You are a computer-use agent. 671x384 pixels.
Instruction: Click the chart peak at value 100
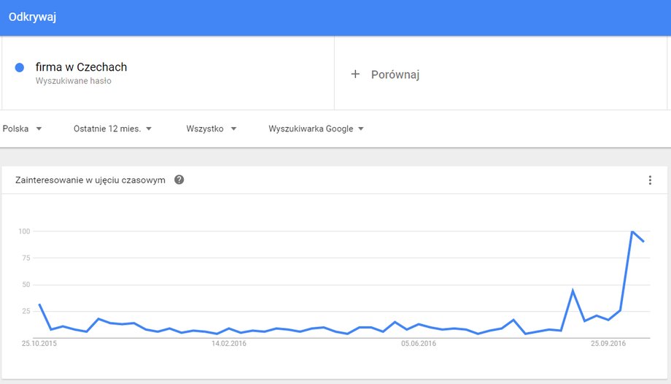632,231
